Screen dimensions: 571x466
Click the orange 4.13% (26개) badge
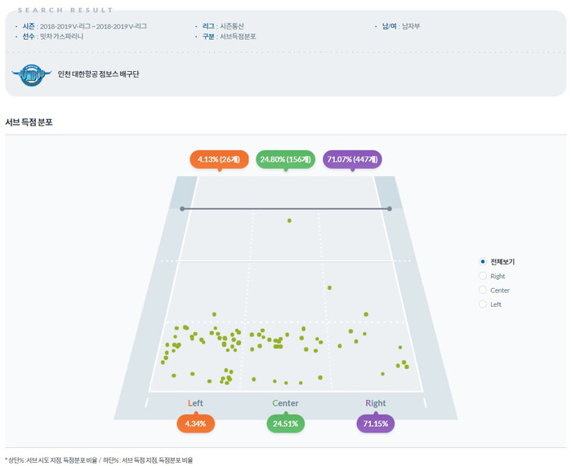coord(219,159)
